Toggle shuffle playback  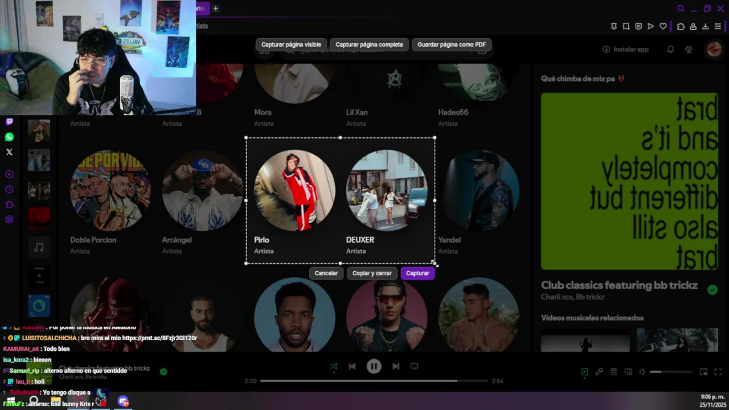point(334,366)
